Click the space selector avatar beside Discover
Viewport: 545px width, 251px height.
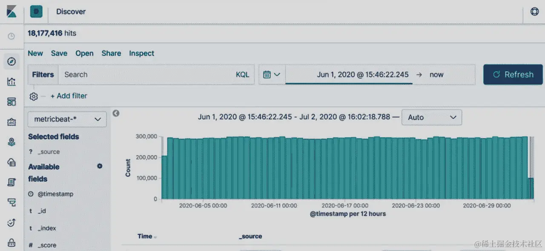[36, 12]
